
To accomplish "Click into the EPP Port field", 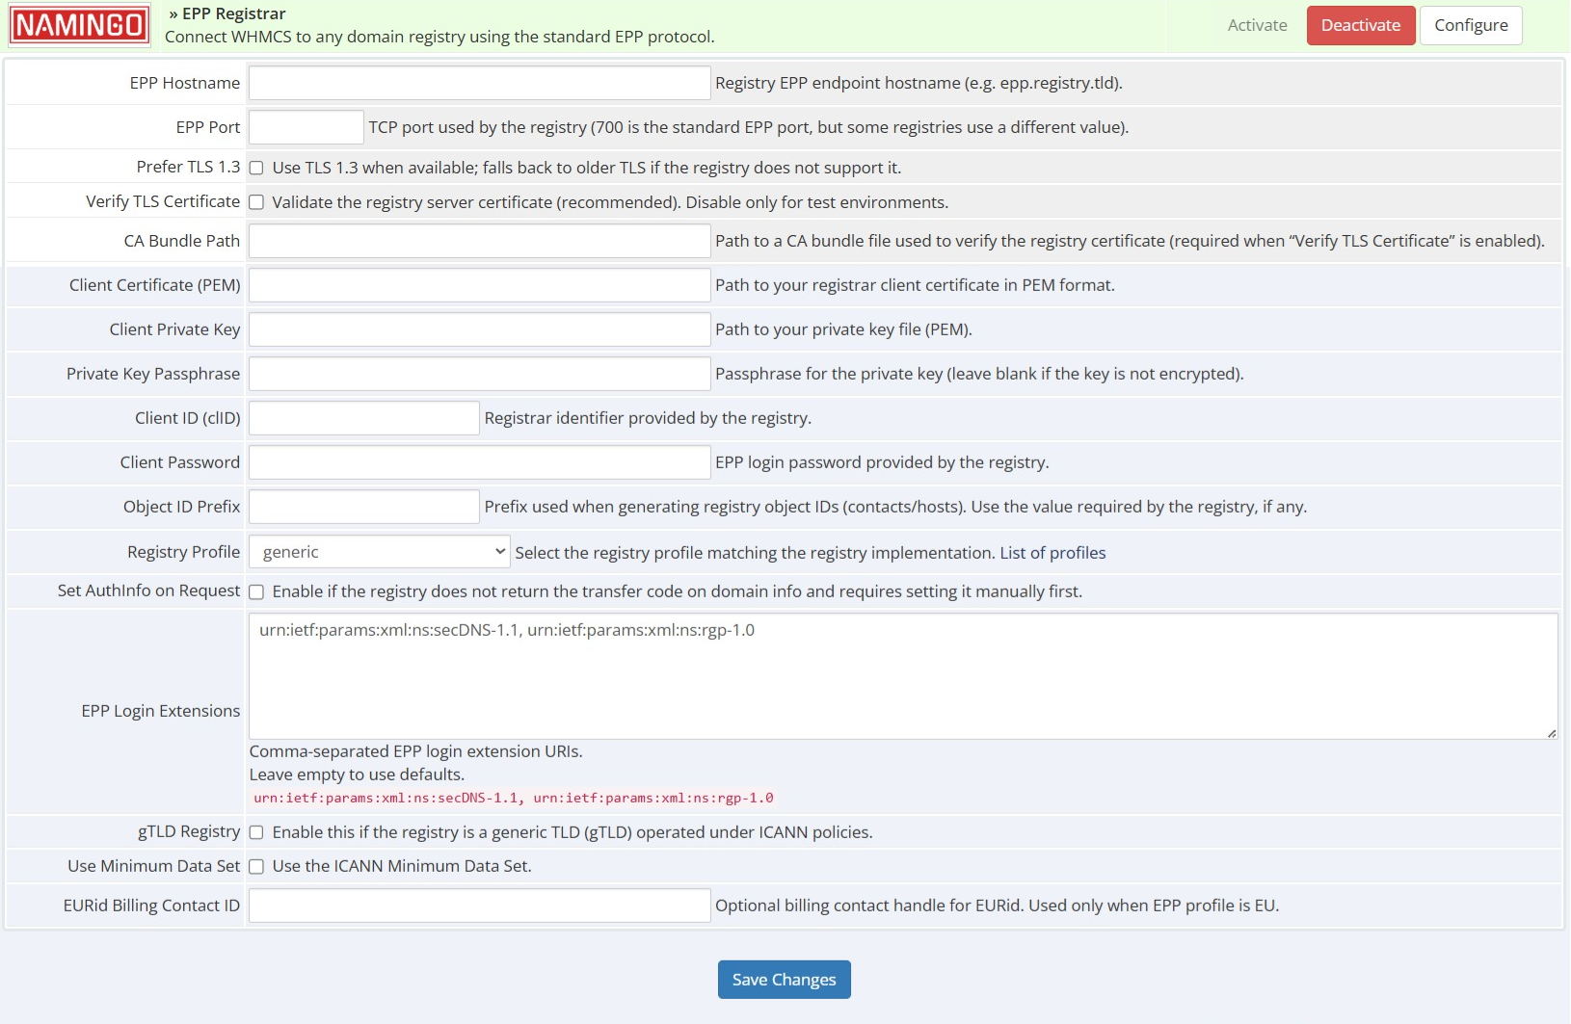I will 306,127.
